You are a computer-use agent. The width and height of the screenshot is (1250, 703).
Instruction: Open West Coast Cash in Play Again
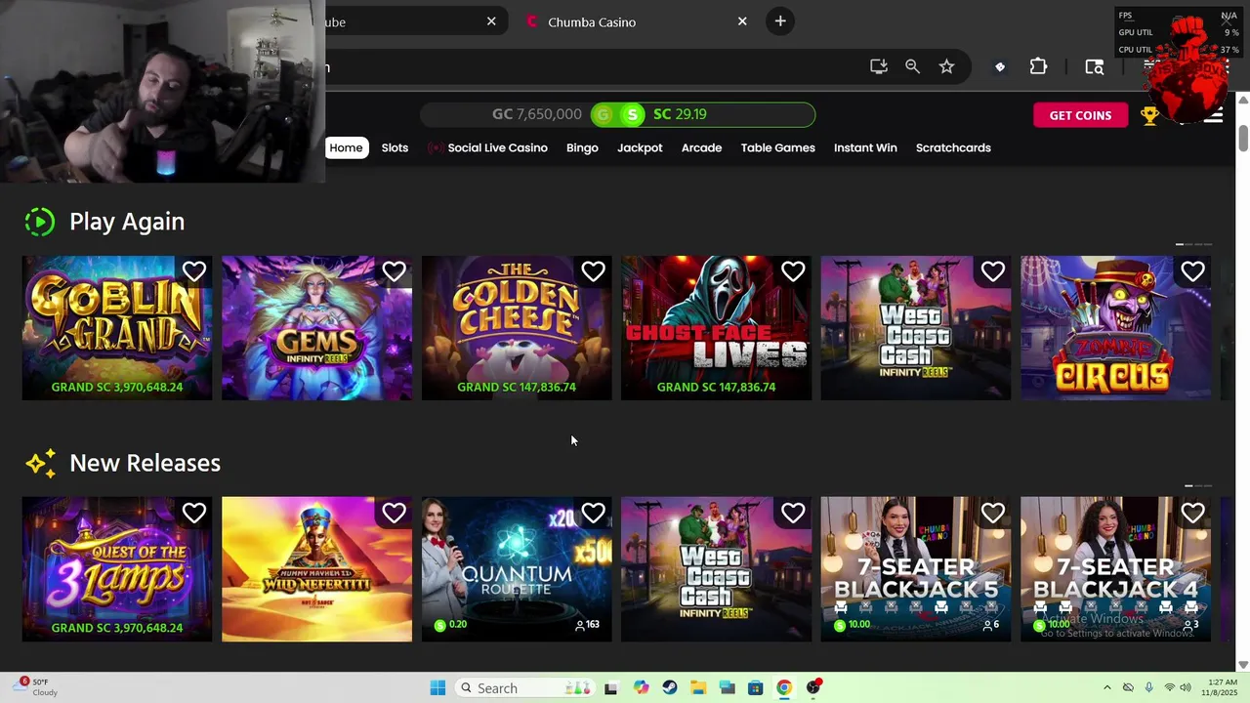[916, 328]
